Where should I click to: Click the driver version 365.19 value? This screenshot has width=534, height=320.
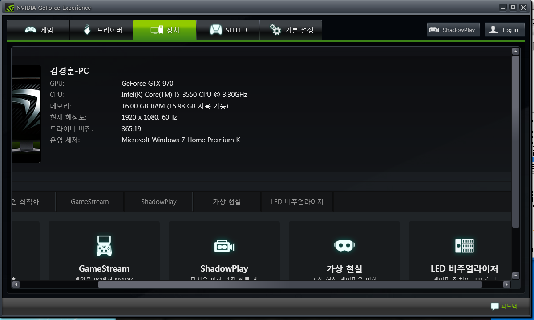[131, 129]
